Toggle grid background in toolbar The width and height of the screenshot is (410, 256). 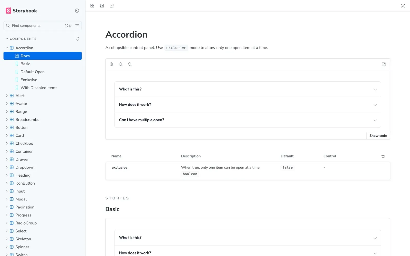[x=92, y=6]
